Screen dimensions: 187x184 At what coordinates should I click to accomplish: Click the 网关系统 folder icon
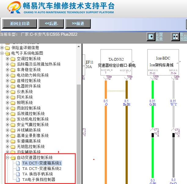pyautogui.click(x=13, y=97)
